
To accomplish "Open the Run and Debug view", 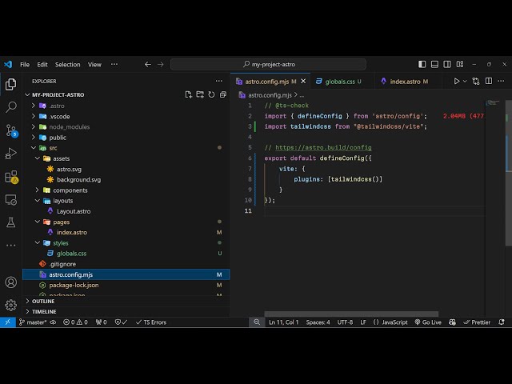I will pyautogui.click(x=10, y=153).
